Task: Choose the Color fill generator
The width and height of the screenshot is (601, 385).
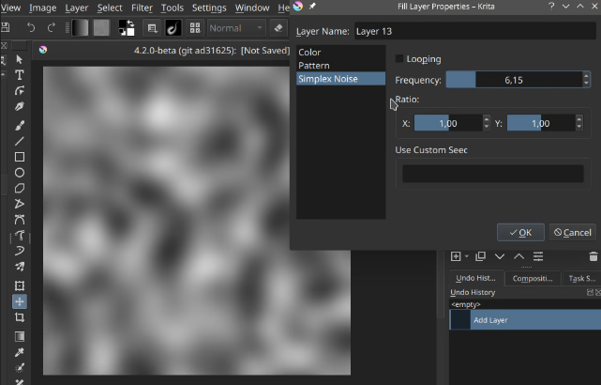Action: point(340,53)
